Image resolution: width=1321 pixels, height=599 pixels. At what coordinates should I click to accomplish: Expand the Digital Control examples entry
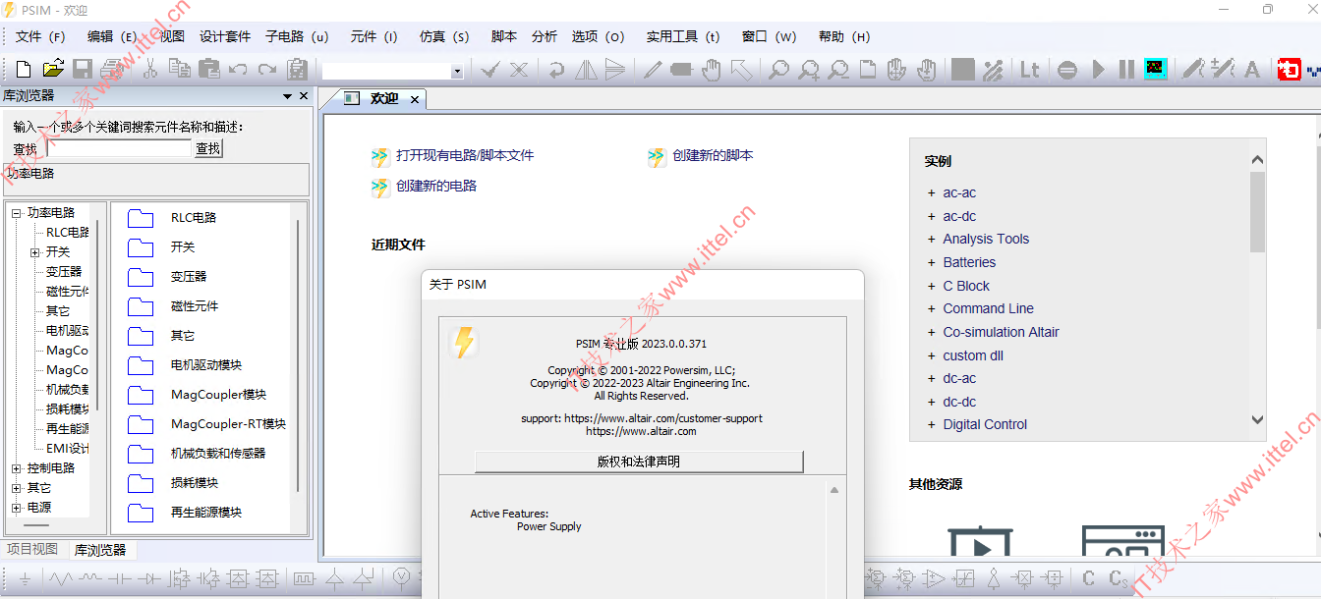point(931,424)
